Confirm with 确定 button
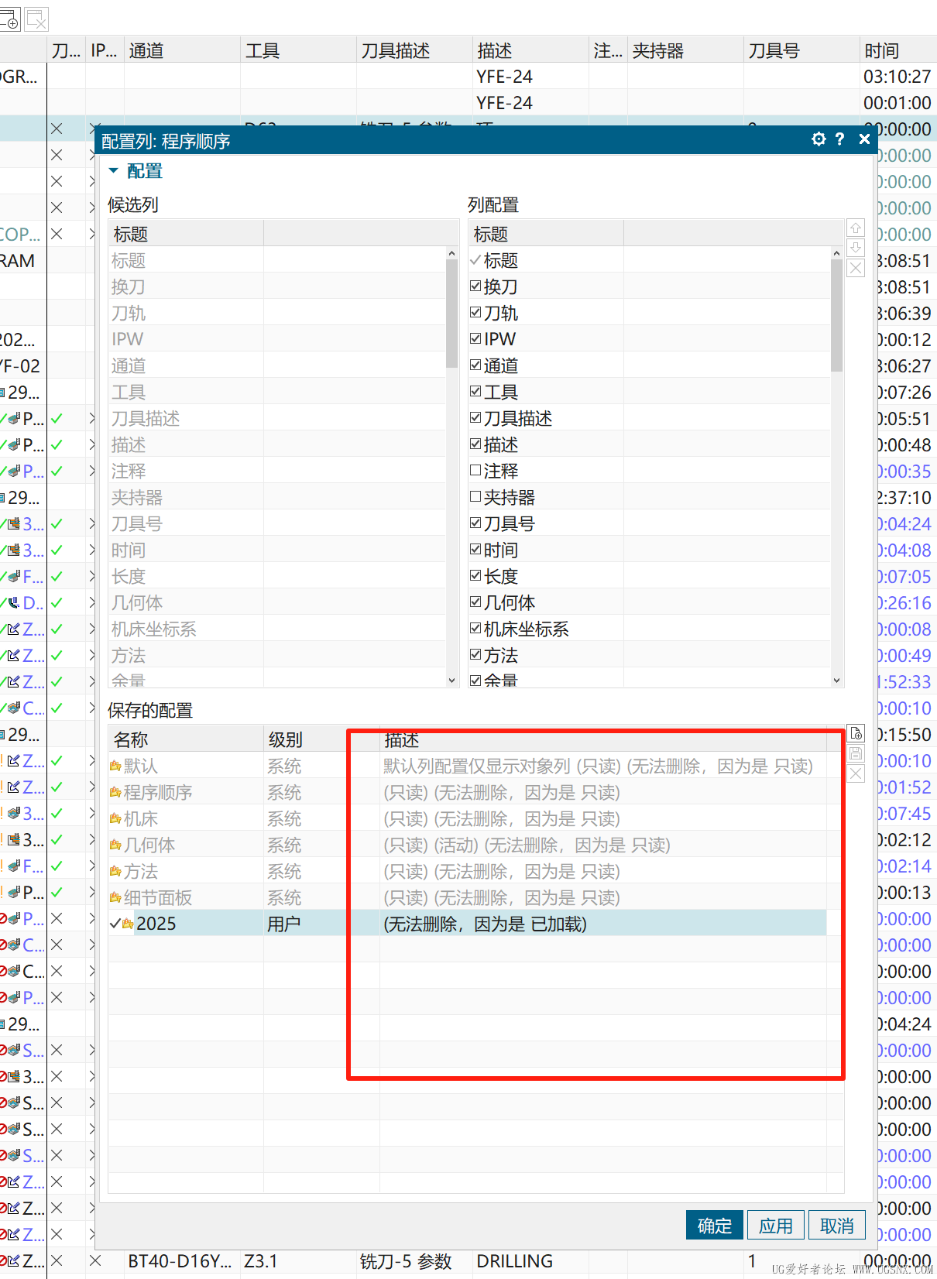 715,1226
